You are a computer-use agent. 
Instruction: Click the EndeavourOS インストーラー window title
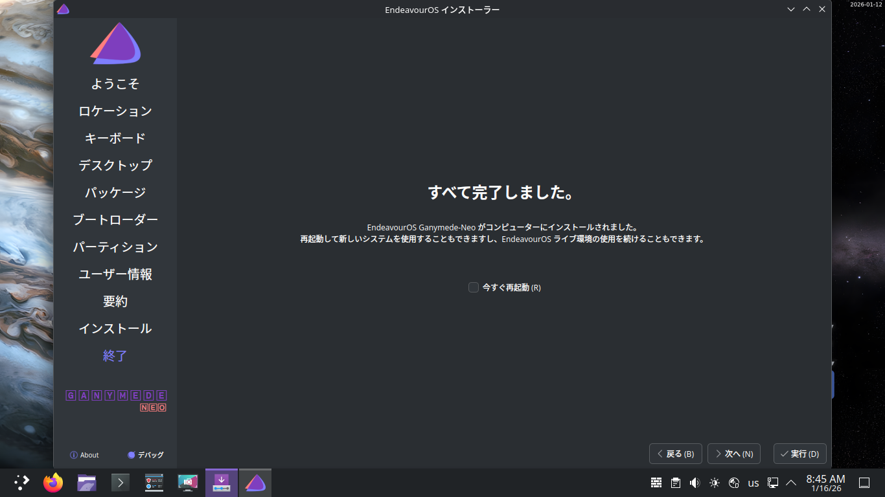coord(442,10)
